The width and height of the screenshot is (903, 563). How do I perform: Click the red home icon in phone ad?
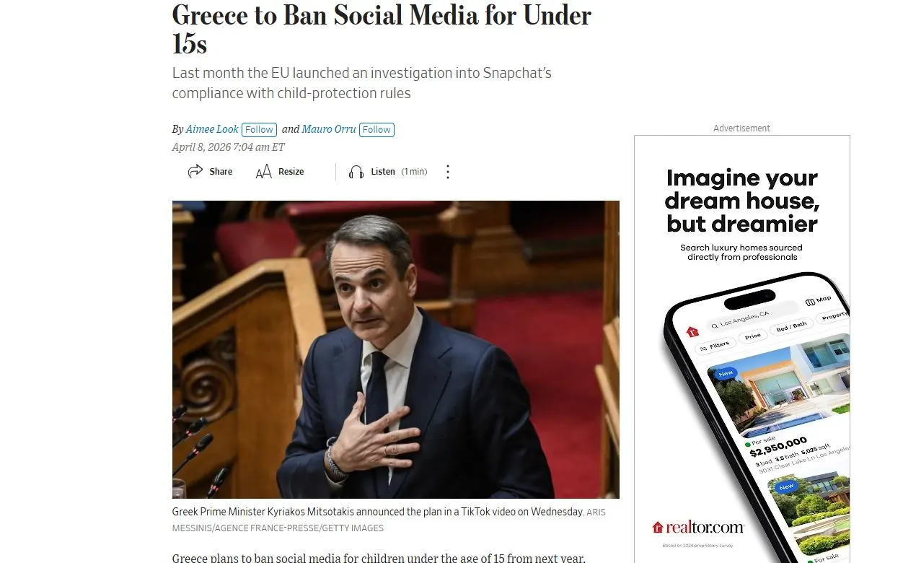pyautogui.click(x=692, y=332)
